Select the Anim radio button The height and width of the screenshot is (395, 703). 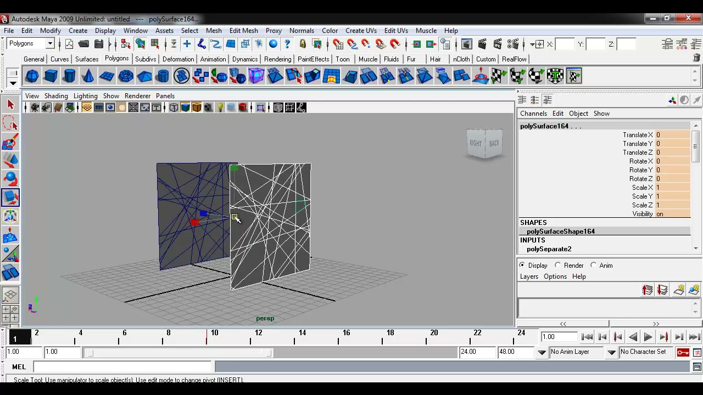tap(594, 266)
